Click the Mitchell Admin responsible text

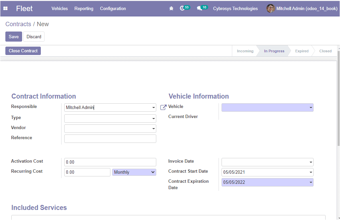(x=80, y=107)
